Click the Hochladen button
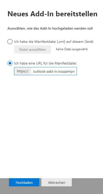 (x=24, y=182)
